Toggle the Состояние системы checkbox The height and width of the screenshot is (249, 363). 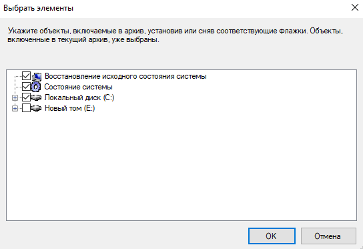pos(26,87)
